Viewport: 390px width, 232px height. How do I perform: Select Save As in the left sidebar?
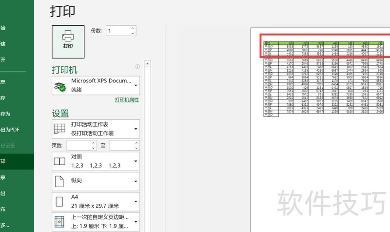[x=17, y=114]
